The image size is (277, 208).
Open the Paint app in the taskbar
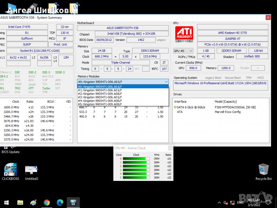tap(33, 202)
